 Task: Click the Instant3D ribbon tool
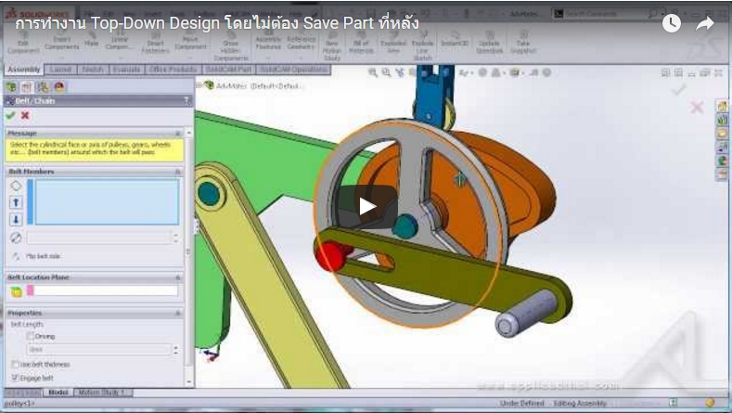pos(455,40)
